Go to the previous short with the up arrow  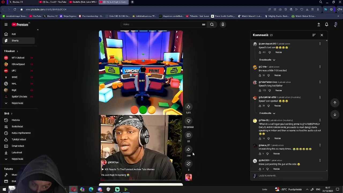[x=335, y=103]
